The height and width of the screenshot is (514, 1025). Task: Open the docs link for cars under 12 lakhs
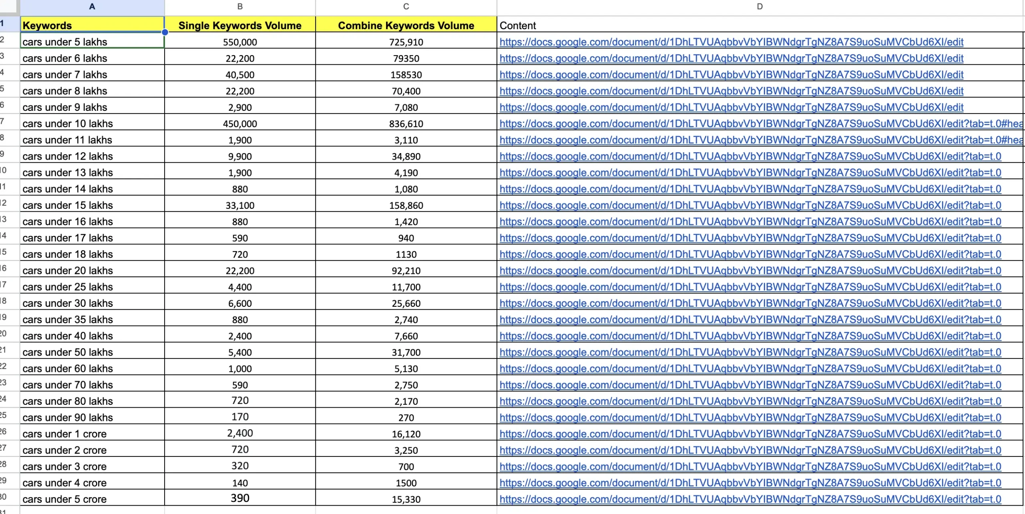tap(750, 156)
